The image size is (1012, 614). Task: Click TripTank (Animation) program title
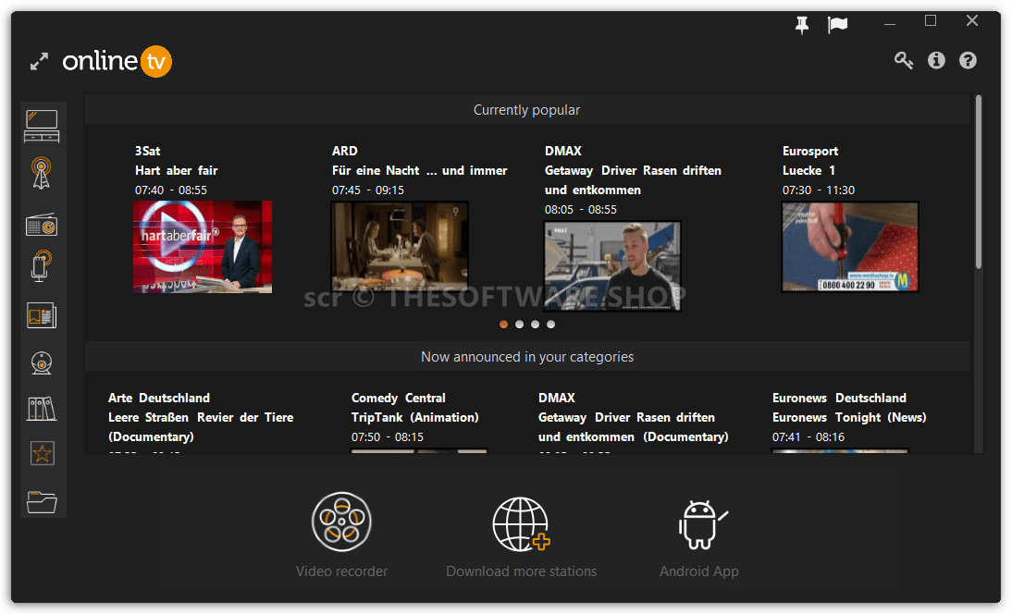click(x=415, y=417)
